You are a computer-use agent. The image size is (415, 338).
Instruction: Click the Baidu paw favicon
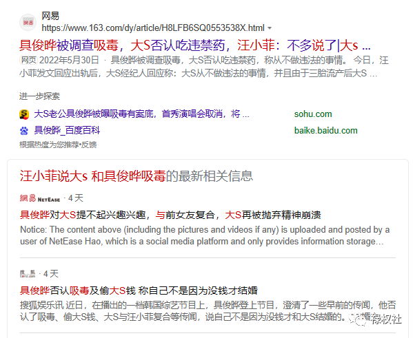coord(24,131)
